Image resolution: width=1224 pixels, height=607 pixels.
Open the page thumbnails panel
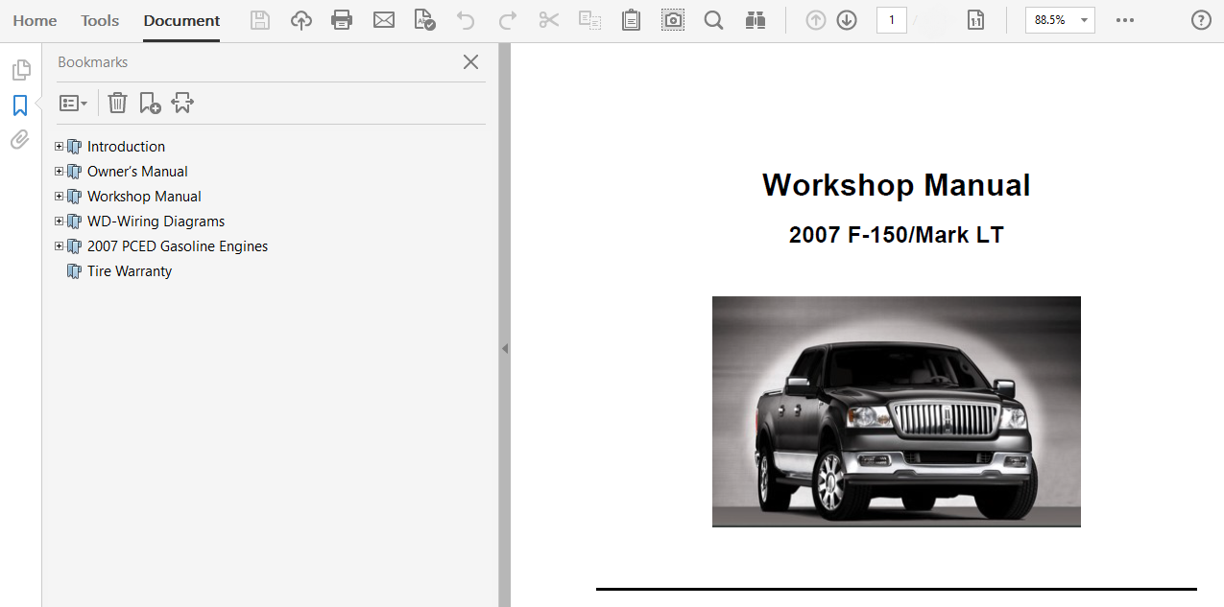coord(20,70)
